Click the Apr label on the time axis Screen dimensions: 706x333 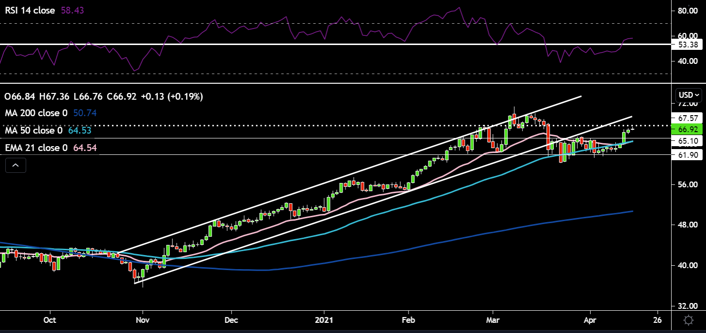pos(590,320)
